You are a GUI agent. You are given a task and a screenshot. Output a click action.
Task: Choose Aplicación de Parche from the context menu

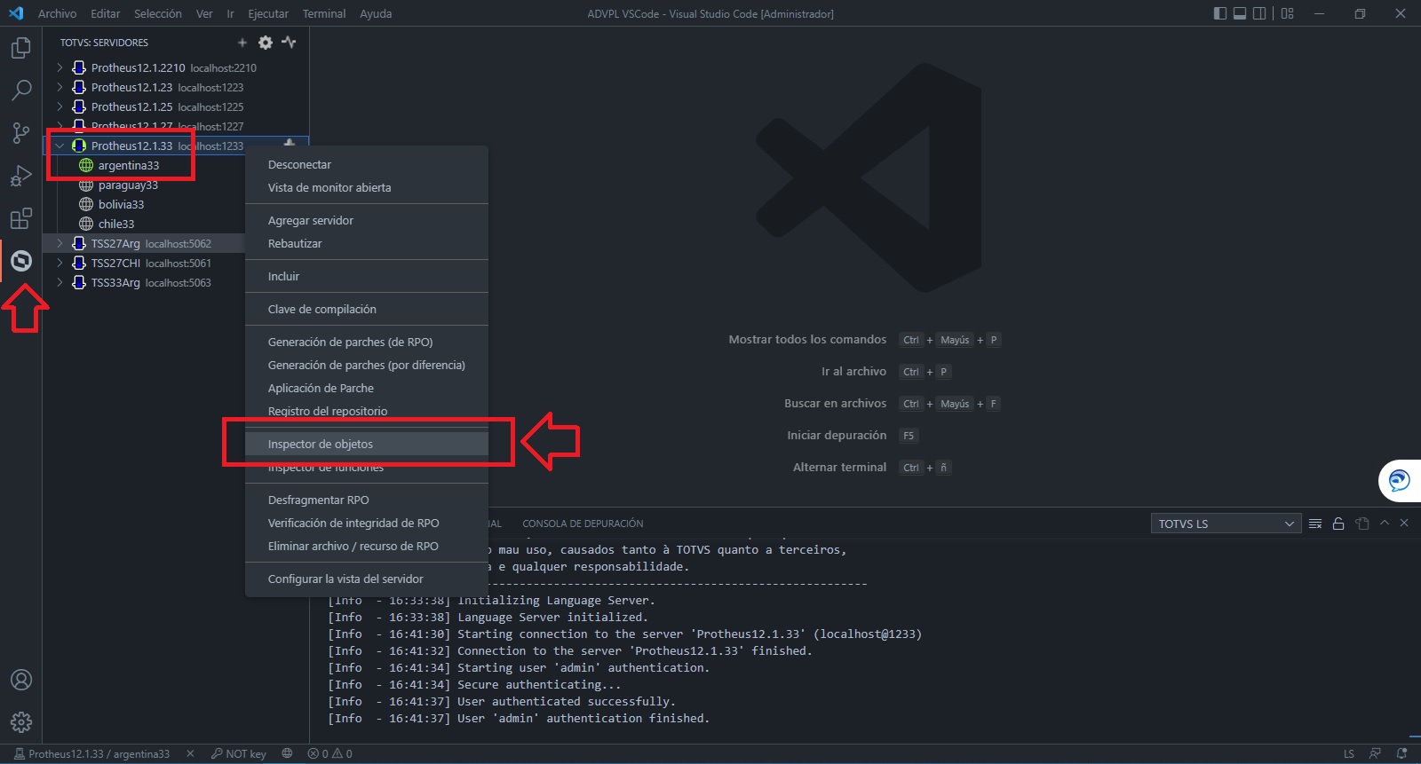click(367, 388)
